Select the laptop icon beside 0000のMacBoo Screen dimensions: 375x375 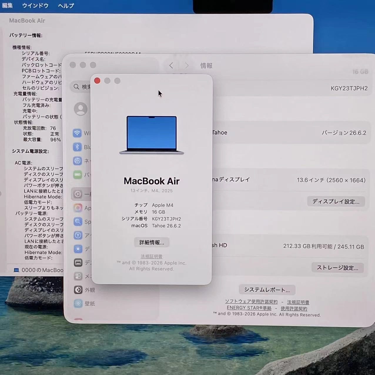tap(16, 270)
